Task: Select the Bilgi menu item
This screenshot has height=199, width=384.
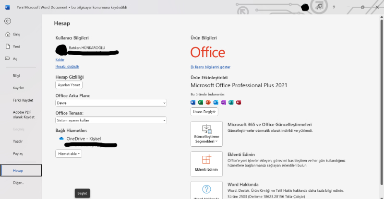Action: pyautogui.click(x=16, y=76)
